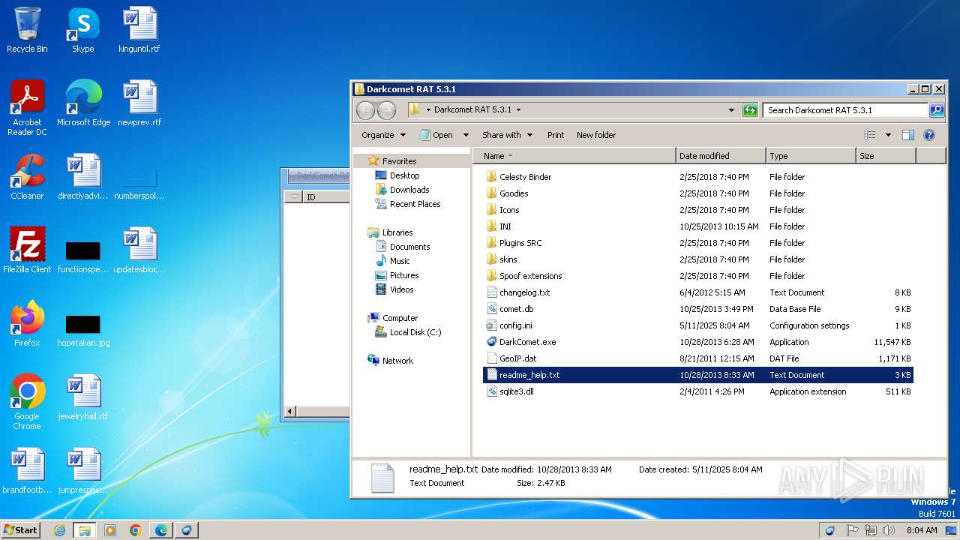Open the Recycle Bin desktop icon

pos(27,30)
